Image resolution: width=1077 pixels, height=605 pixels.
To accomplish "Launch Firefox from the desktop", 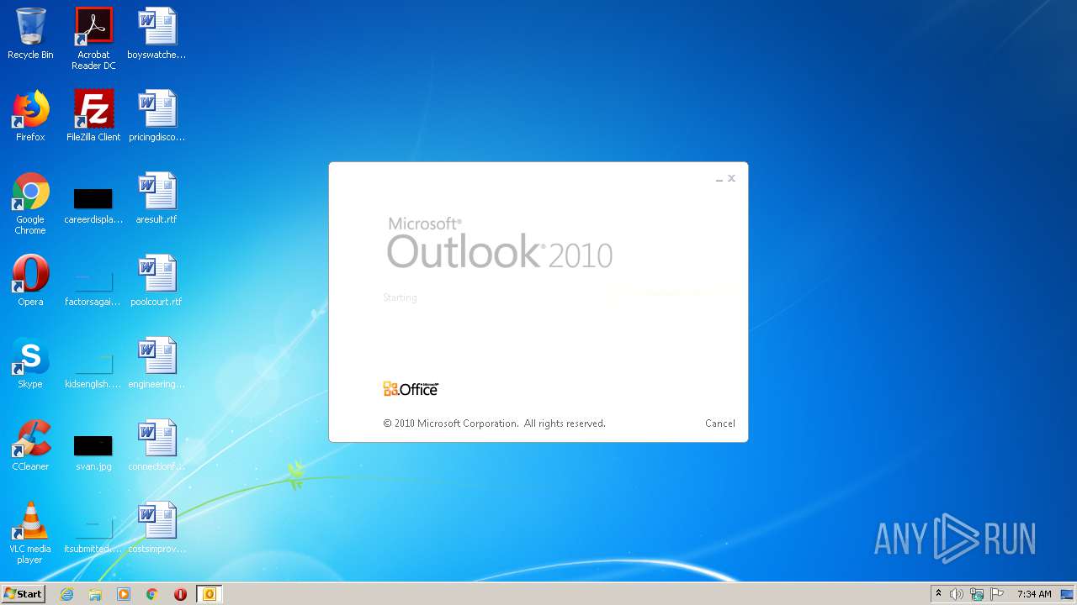I will (30, 116).
